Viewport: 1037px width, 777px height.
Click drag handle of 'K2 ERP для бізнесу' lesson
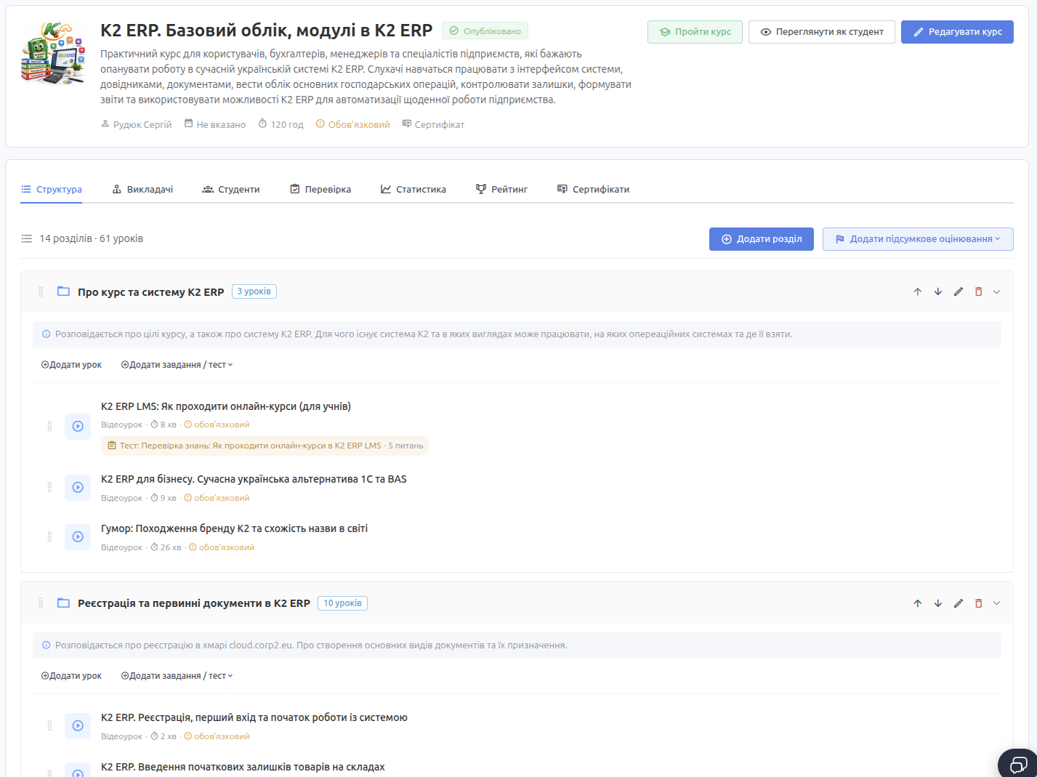point(49,487)
